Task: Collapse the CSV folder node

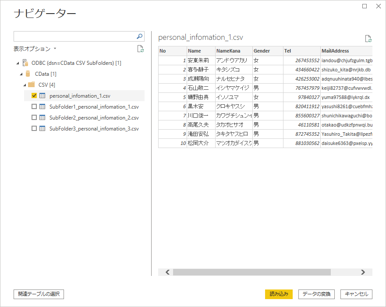Action: (25, 85)
